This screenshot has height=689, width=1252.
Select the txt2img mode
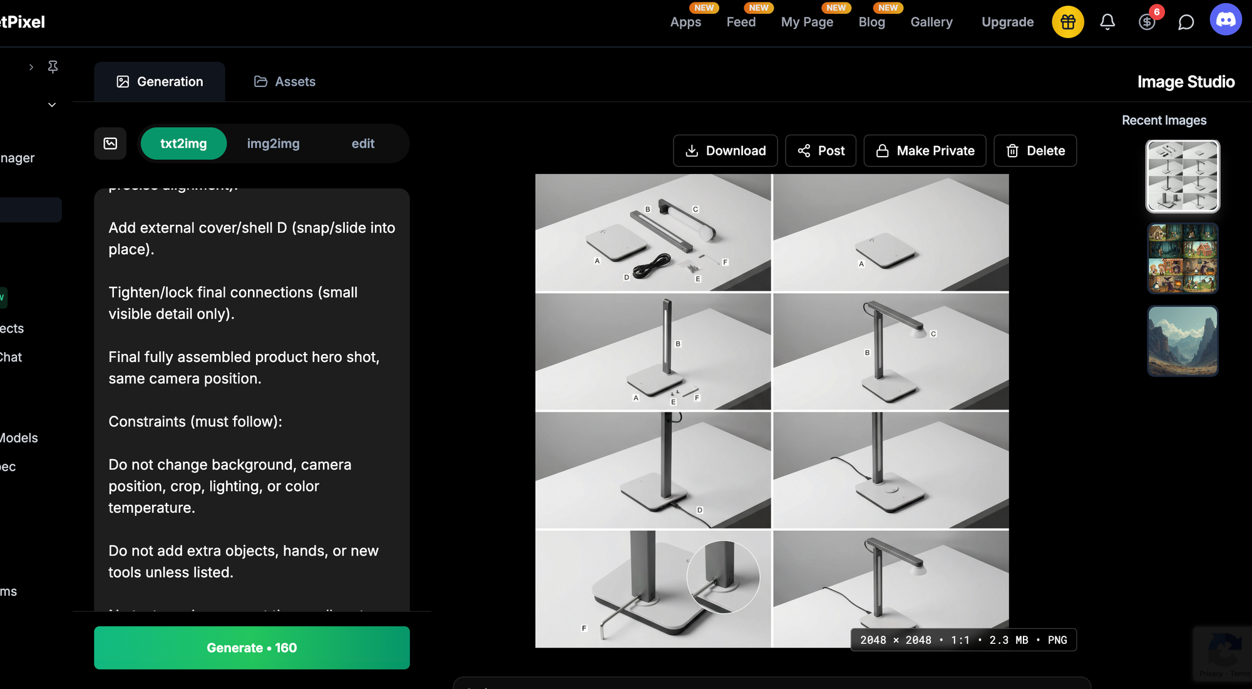point(183,143)
